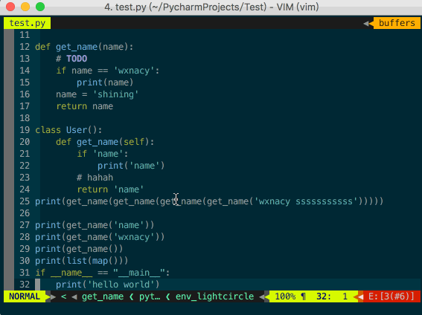Click the yellow macOS minimize button
422x315 pixels.
(25, 7)
